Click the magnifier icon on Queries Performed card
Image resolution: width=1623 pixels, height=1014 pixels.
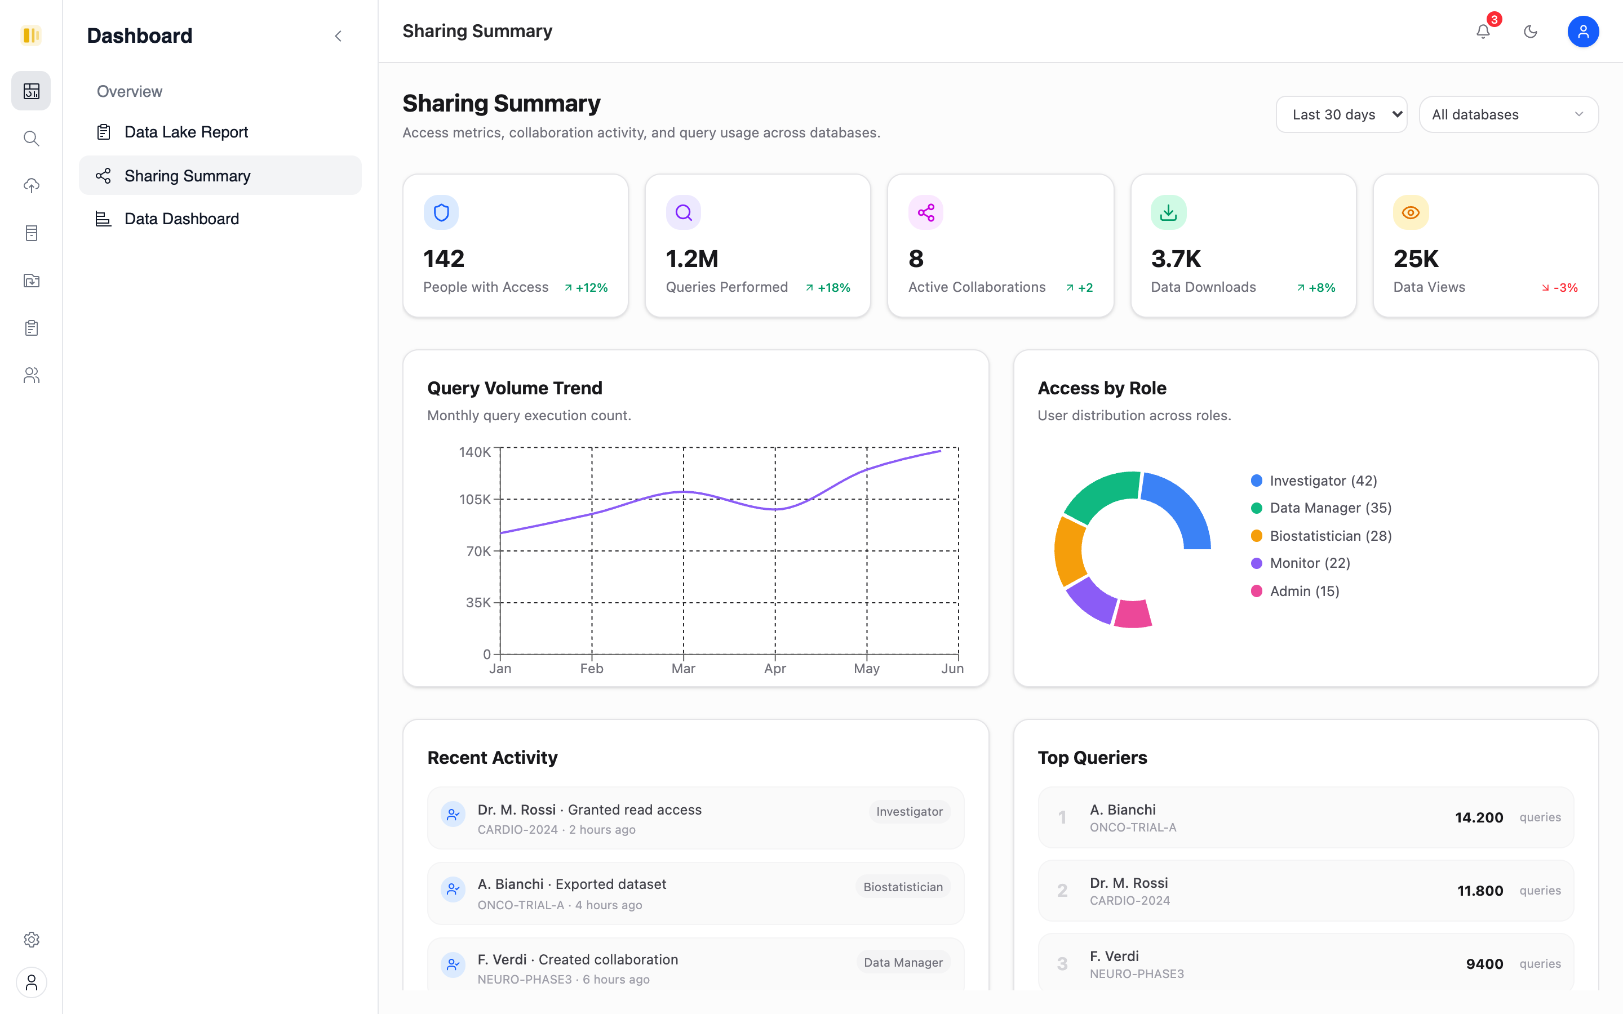tap(684, 212)
